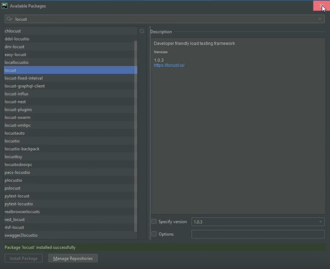Close the Available Packages dialog

click(x=321, y=5)
